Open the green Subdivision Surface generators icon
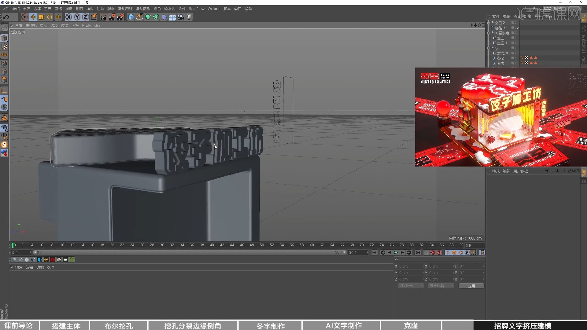Viewport: 587px width, 330px height. click(148, 17)
